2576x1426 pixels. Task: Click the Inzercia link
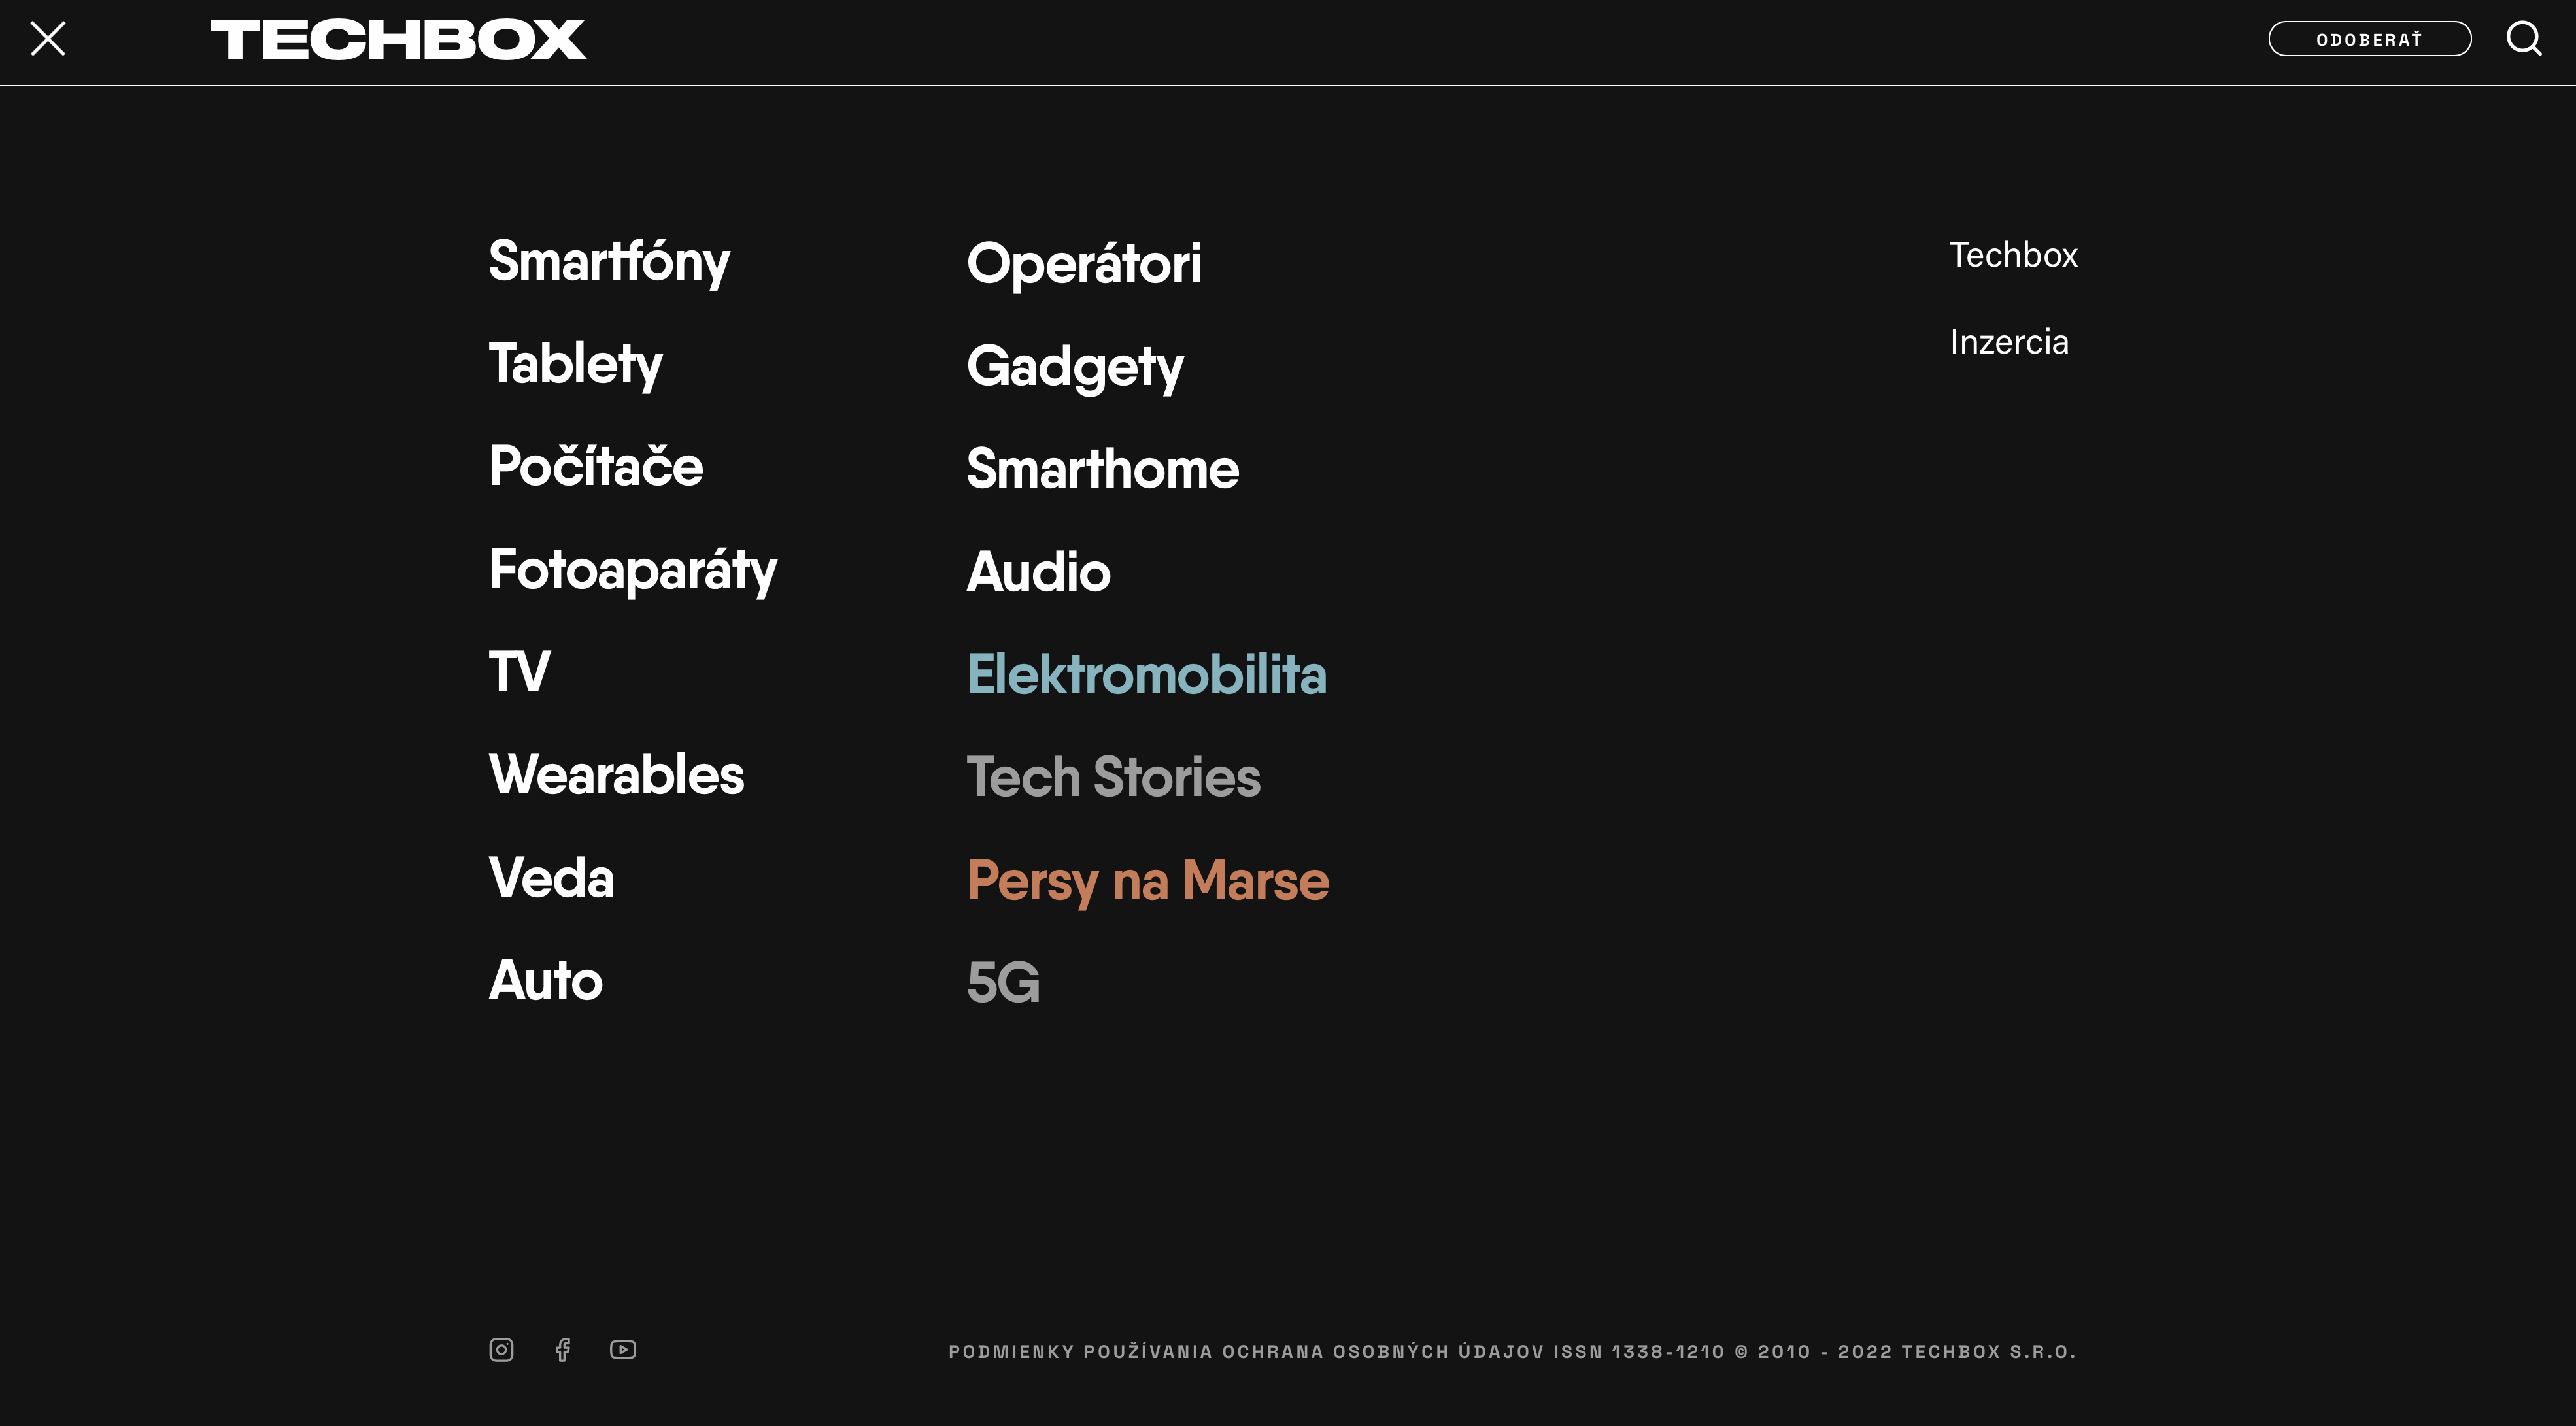(2009, 342)
